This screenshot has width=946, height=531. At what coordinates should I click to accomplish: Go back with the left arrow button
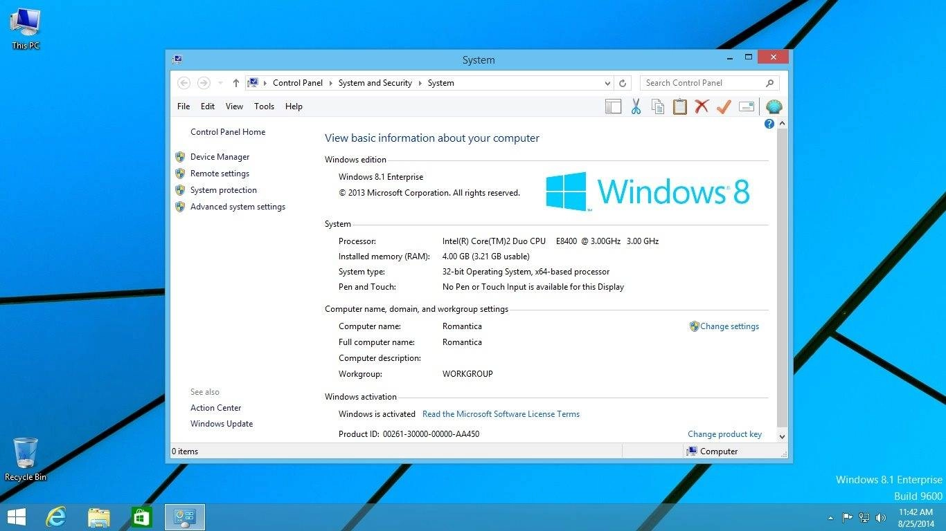pos(184,83)
